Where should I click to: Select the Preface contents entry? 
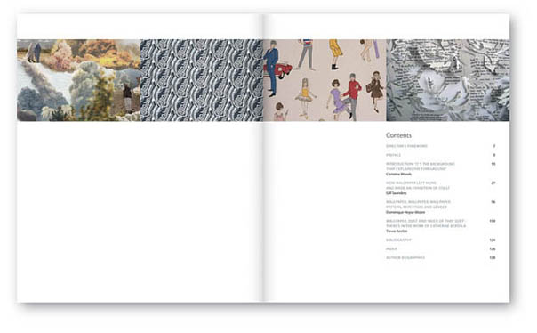point(393,155)
